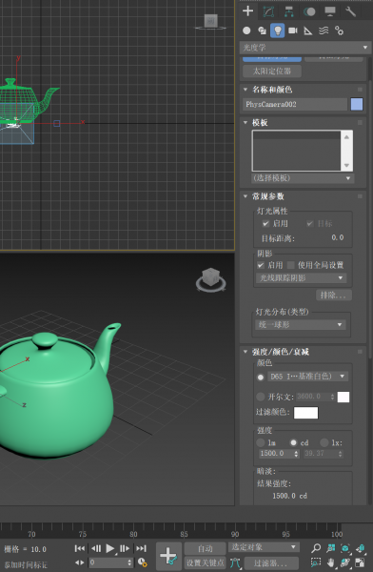Open the D65 基准白色 color preset dropdown
Viewport: 373px width, 572px height.
(307, 377)
